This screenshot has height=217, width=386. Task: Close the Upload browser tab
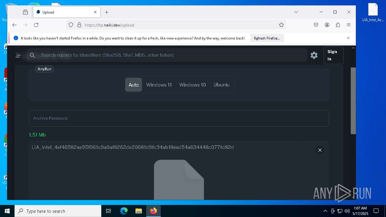[x=95, y=12]
